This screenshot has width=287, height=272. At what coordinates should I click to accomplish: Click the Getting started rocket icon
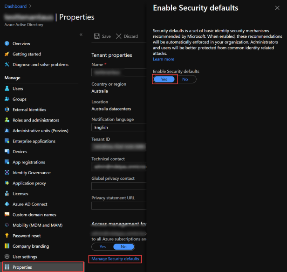[x=7, y=54]
